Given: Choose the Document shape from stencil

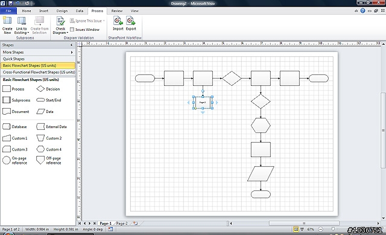Looking at the screenshot, I should tap(16, 112).
